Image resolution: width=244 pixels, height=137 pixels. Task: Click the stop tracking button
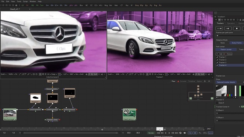pyautogui.click(x=237, y=29)
